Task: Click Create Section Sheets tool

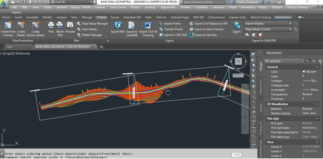Action: (x=35, y=29)
